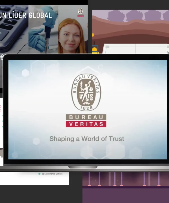The width and height of the screenshot is (169, 203).
Task: Click the white solid hexagon on the laptop slide
Action: [x=25, y=73]
